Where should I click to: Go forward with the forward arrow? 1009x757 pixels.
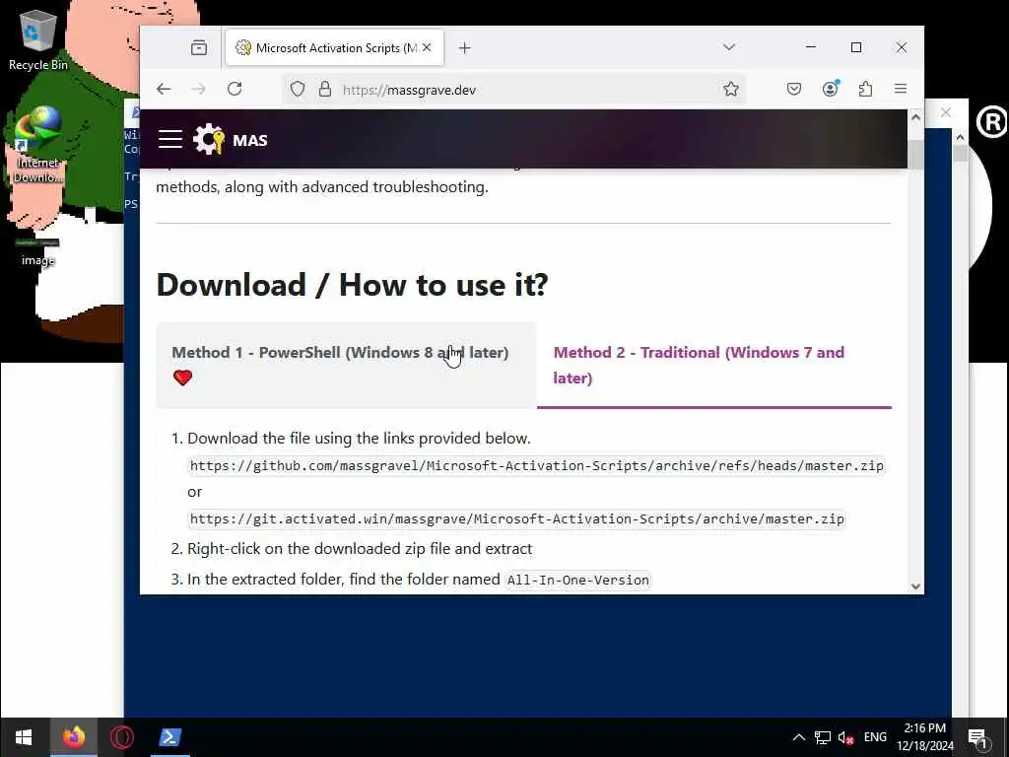click(199, 89)
